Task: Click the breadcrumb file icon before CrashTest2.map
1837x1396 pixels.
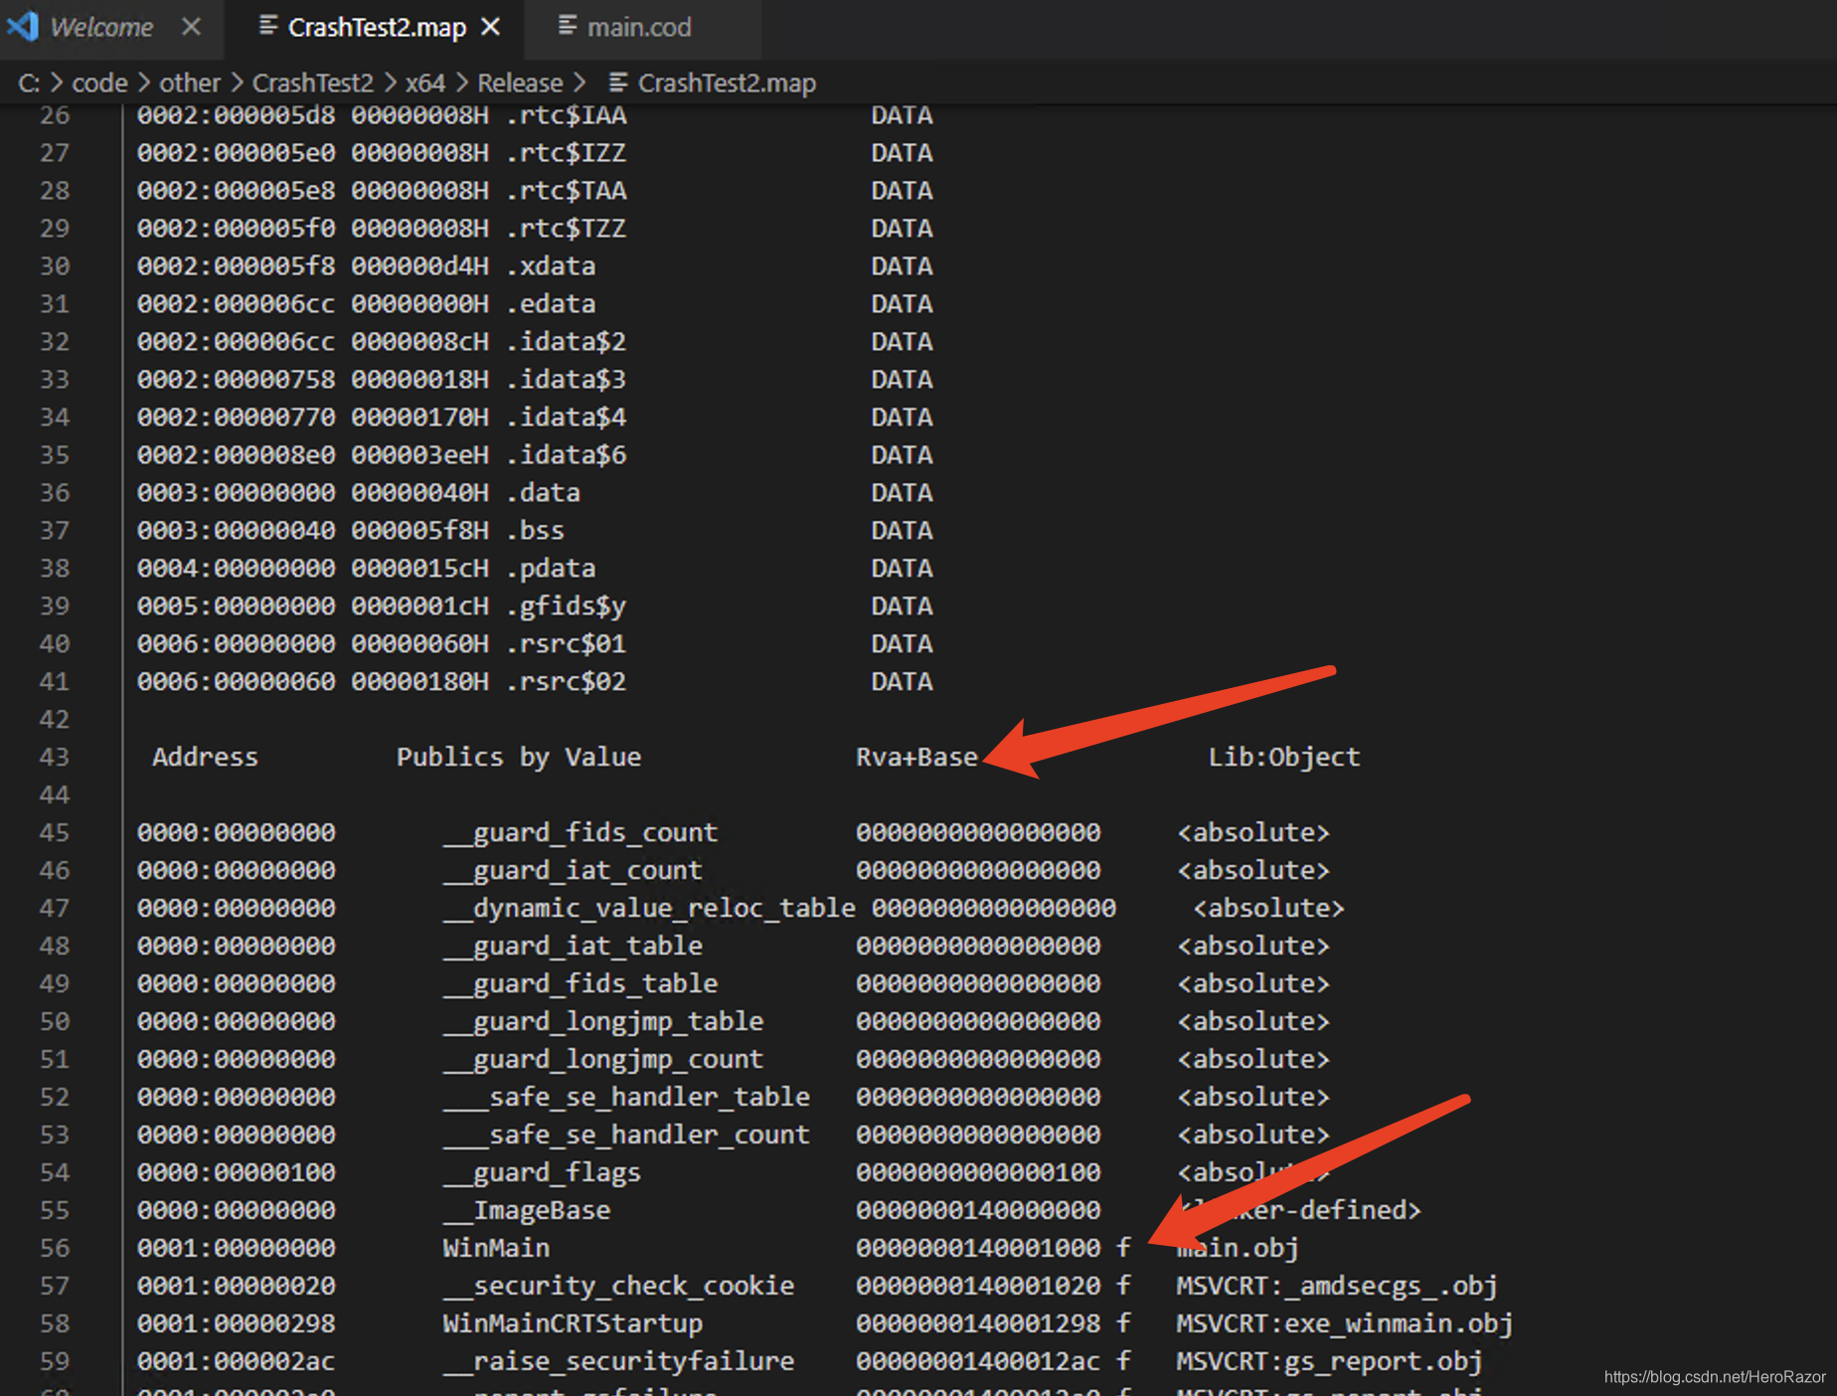Action: coord(617,83)
